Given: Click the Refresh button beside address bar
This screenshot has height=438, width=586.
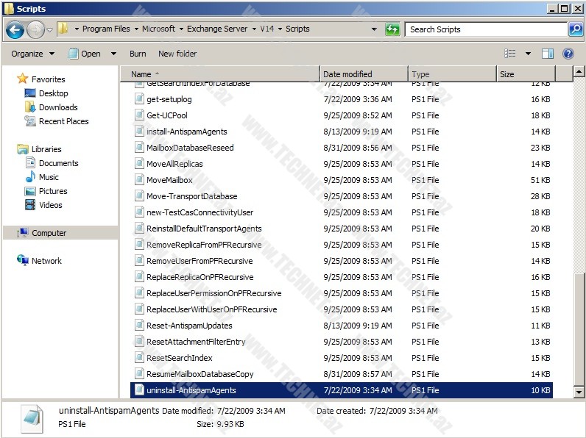Looking at the screenshot, I should pos(392,29).
